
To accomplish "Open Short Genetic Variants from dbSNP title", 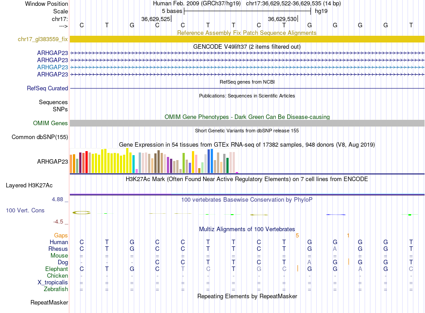I will (x=247, y=131).
